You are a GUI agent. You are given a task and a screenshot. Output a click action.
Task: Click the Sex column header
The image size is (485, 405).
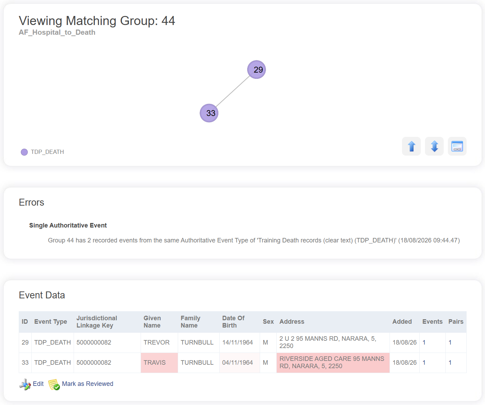click(268, 322)
